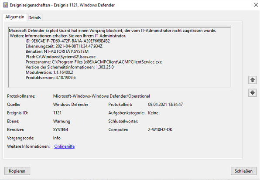This screenshot has width=260, height=180.
Task: Select the Allgemein tab
Action: 15,17
